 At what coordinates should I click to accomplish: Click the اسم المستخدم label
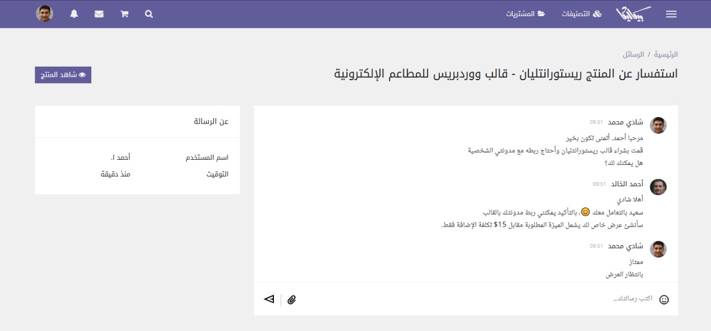tap(207, 157)
